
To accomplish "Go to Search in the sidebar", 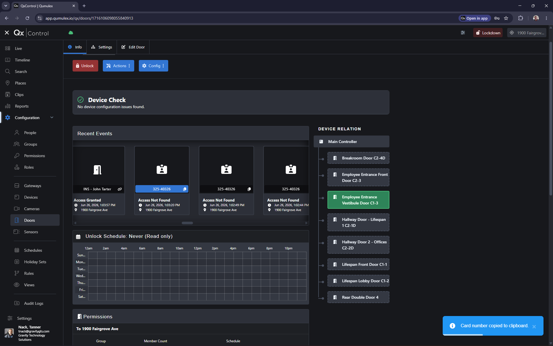I will tap(21, 72).
